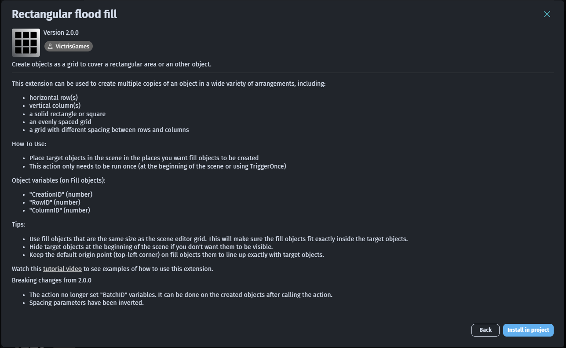Close the extension dialog with the X
566x348 pixels.
547,14
